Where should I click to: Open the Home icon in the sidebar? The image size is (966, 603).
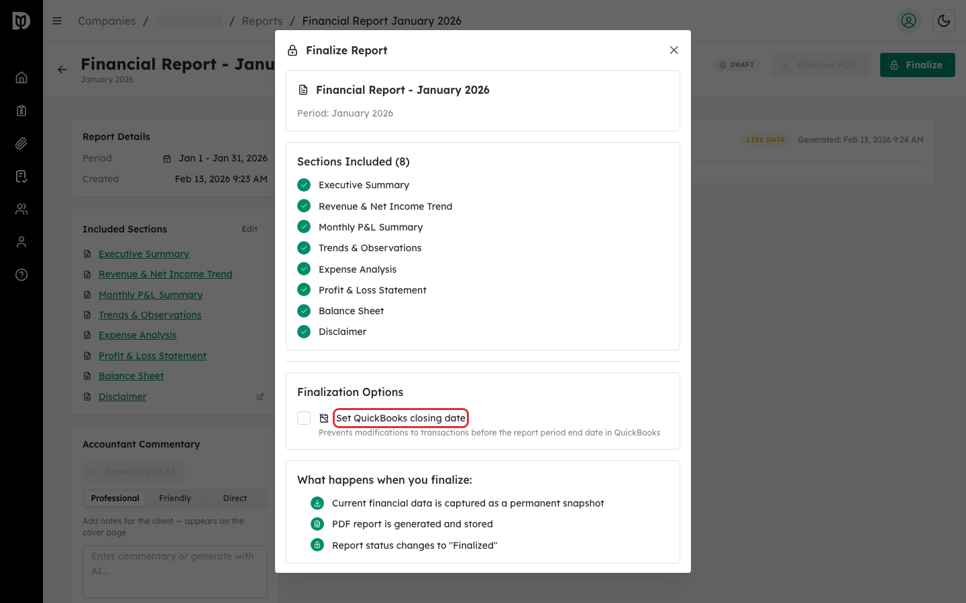(21, 77)
